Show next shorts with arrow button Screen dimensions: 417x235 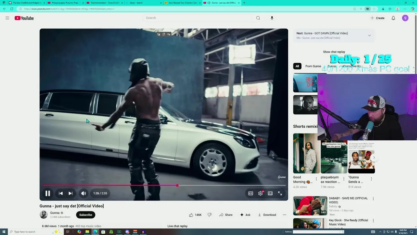pyautogui.click(x=374, y=158)
